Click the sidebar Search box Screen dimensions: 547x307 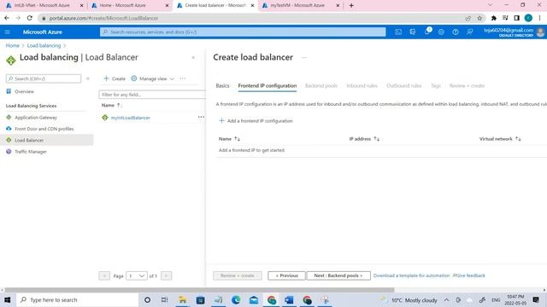pos(44,78)
